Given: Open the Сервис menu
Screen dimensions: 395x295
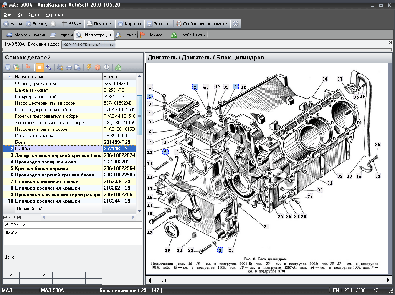Looking at the screenshot, I should 35,15.
